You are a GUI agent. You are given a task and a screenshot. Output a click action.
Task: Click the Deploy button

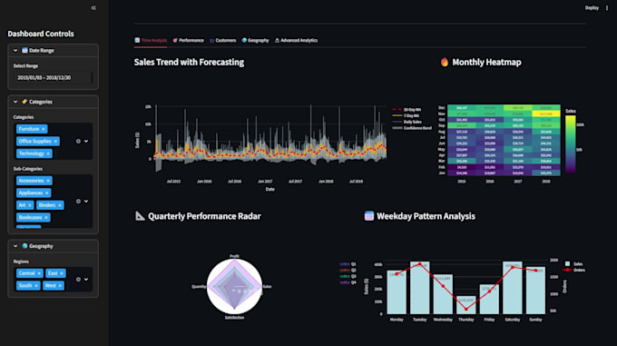point(592,8)
